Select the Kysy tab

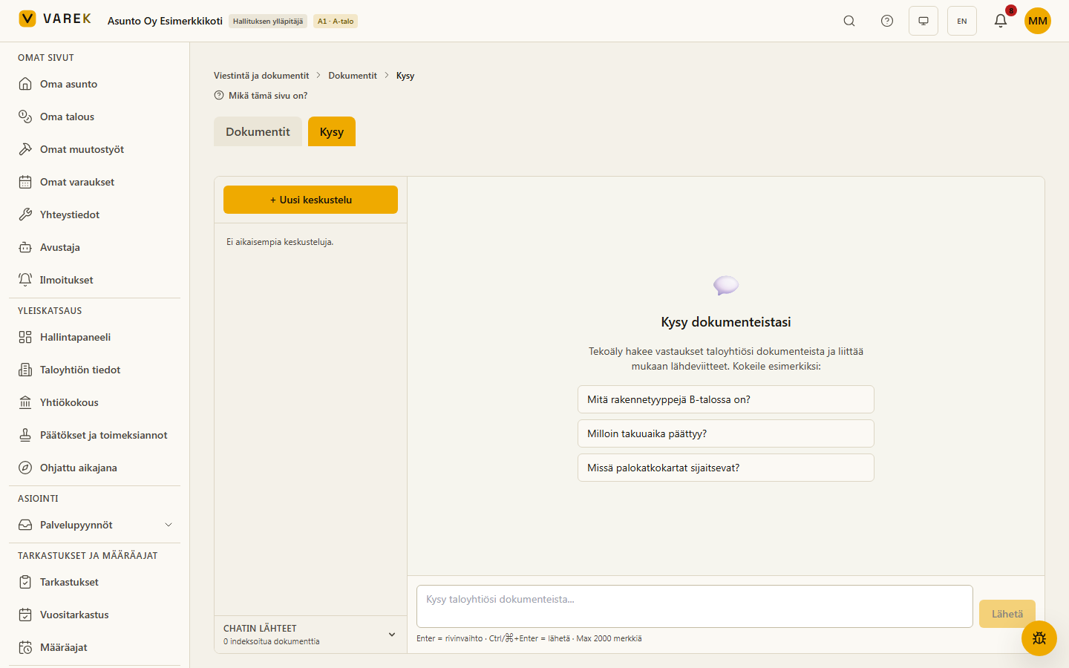(x=332, y=131)
